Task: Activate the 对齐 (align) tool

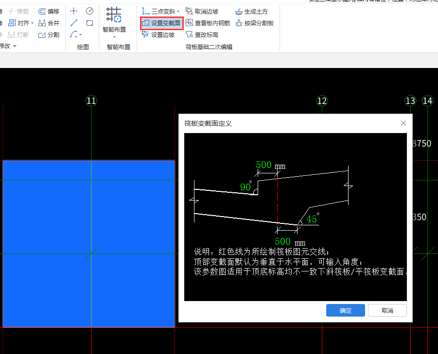Action: [x=18, y=23]
